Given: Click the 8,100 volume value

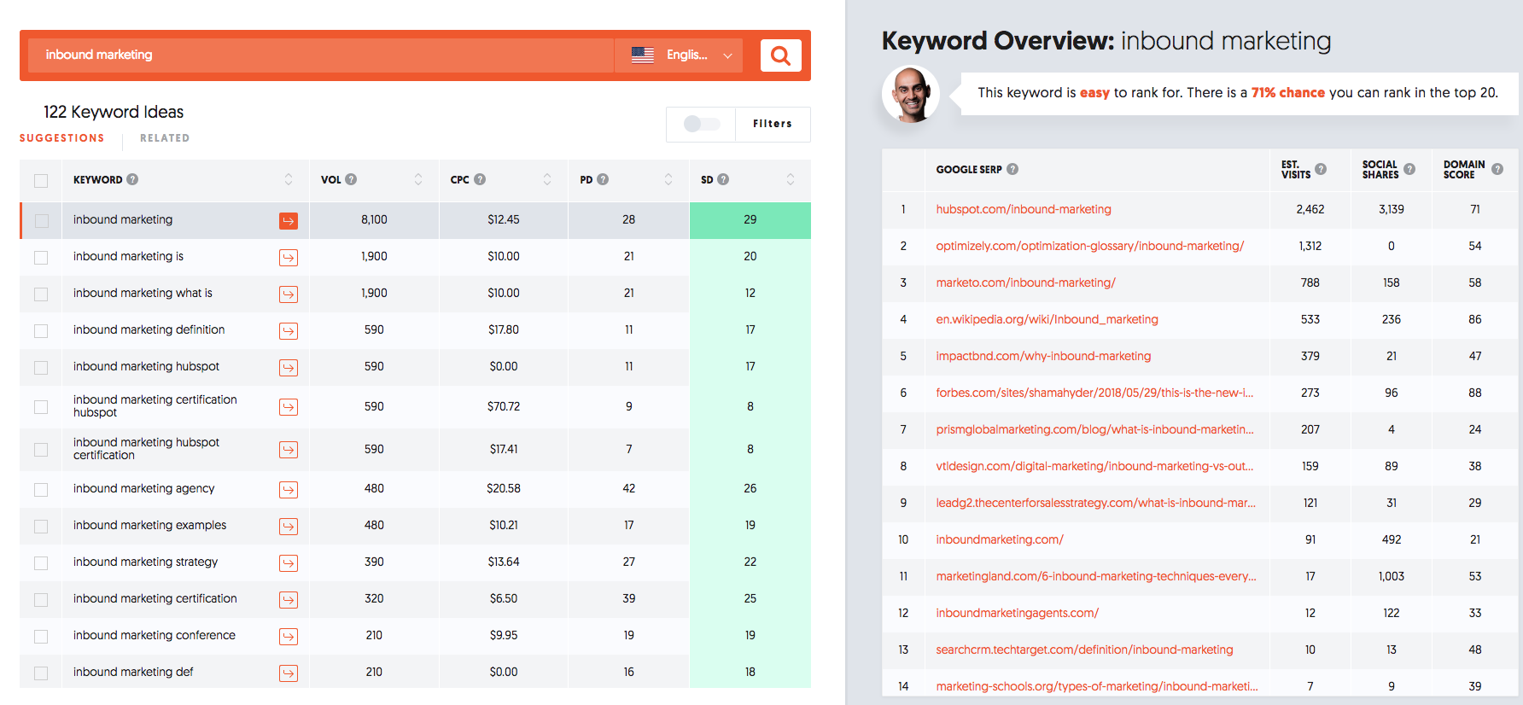Looking at the screenshot, I should tap(374, 219).
